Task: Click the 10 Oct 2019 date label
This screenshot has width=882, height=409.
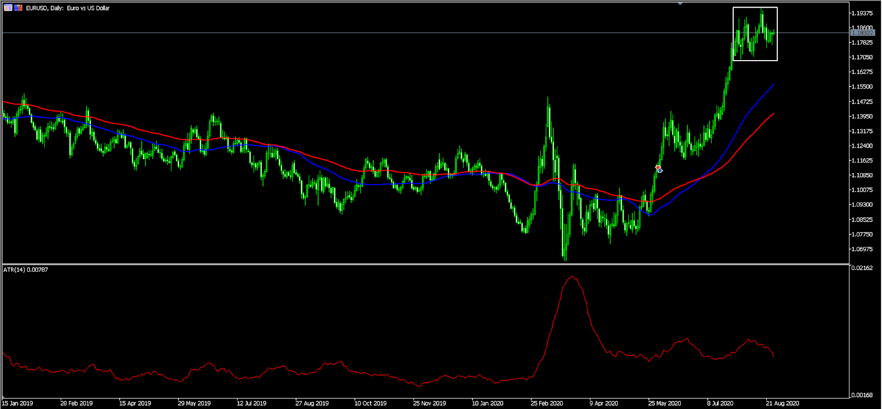Action: click(370, 403)
